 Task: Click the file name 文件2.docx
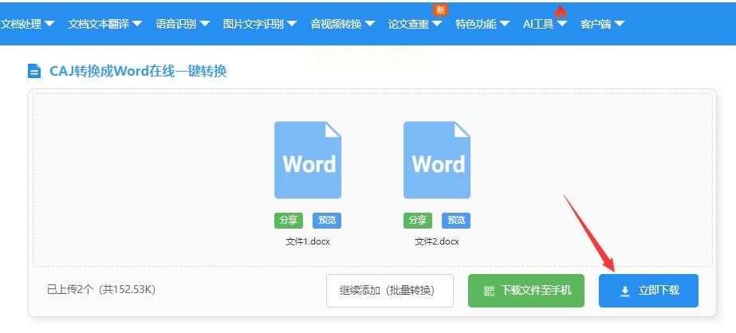(x=437, y=241)
